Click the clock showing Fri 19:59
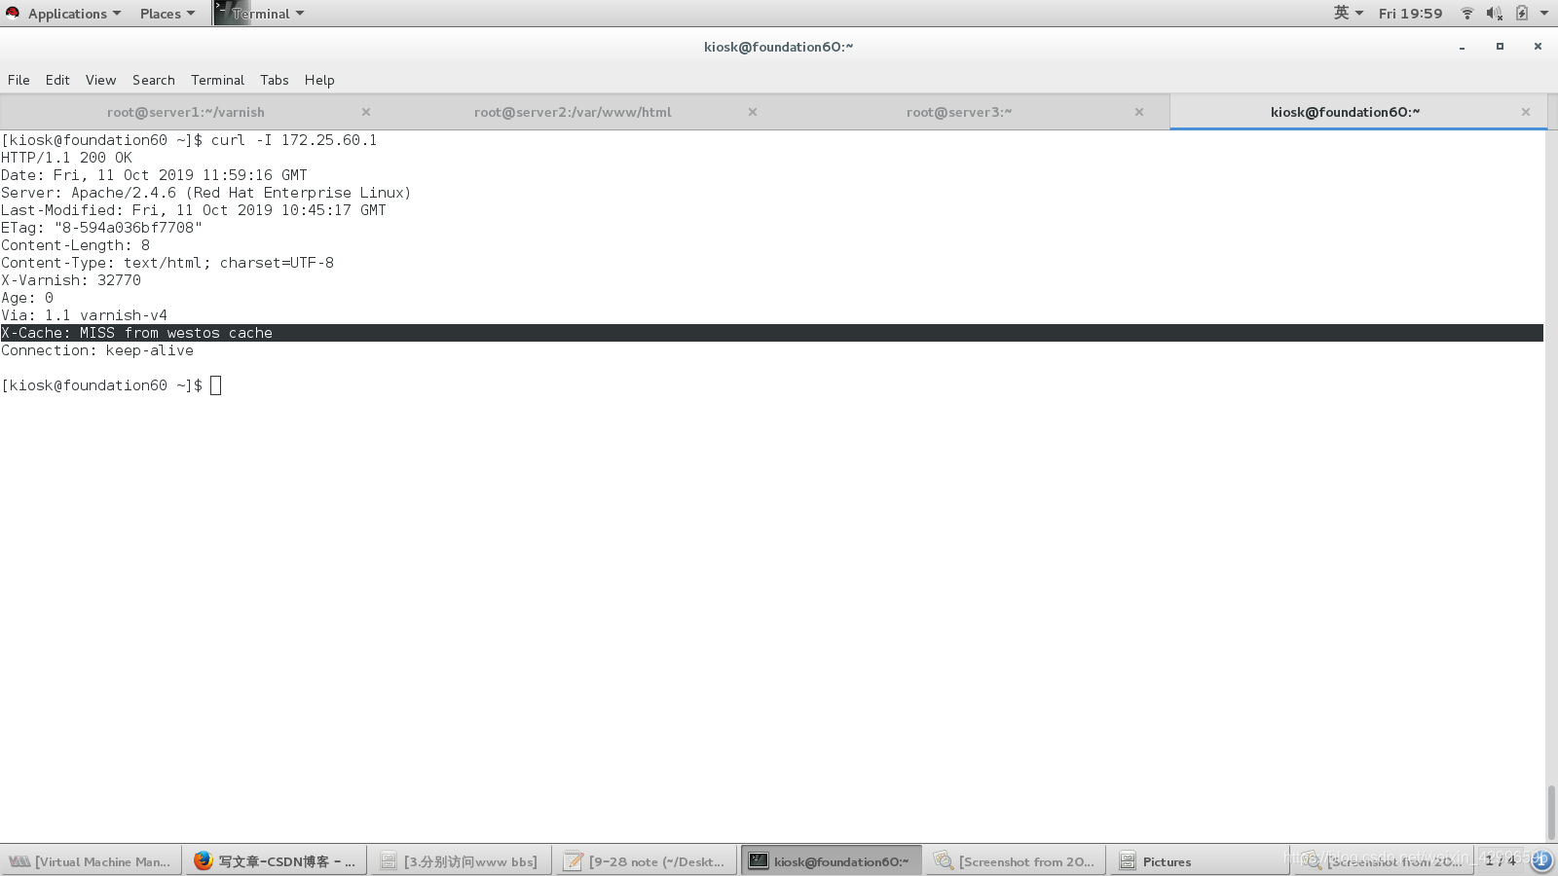This screenshot has height=876, width=1558. pyautogui.click(x=1410, y=14)
